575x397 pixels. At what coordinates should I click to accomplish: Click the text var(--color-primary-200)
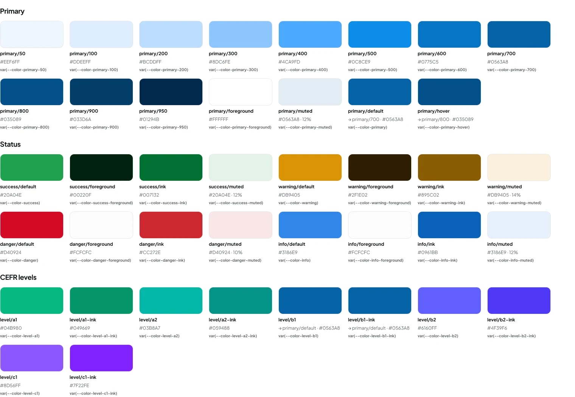tap(164, 70)
